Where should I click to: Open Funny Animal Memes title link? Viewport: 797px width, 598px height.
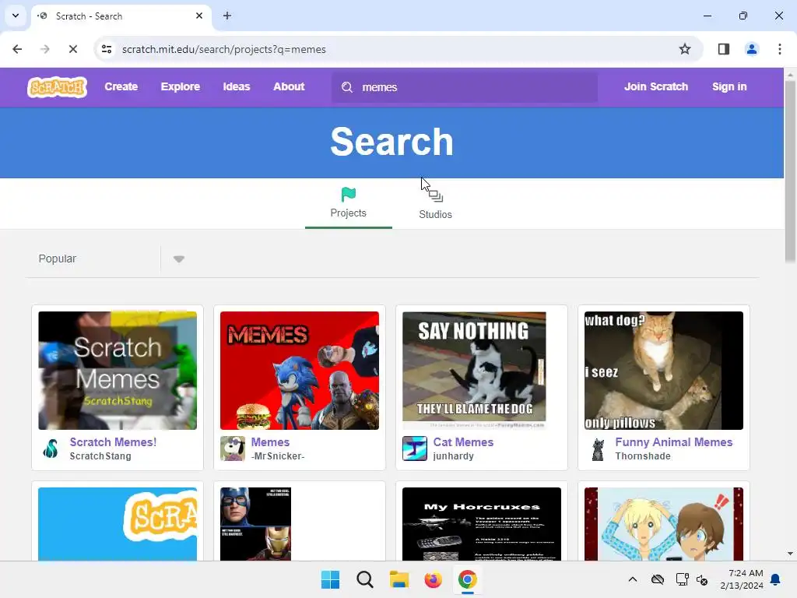pyautogui.click(x=673, y=442)
